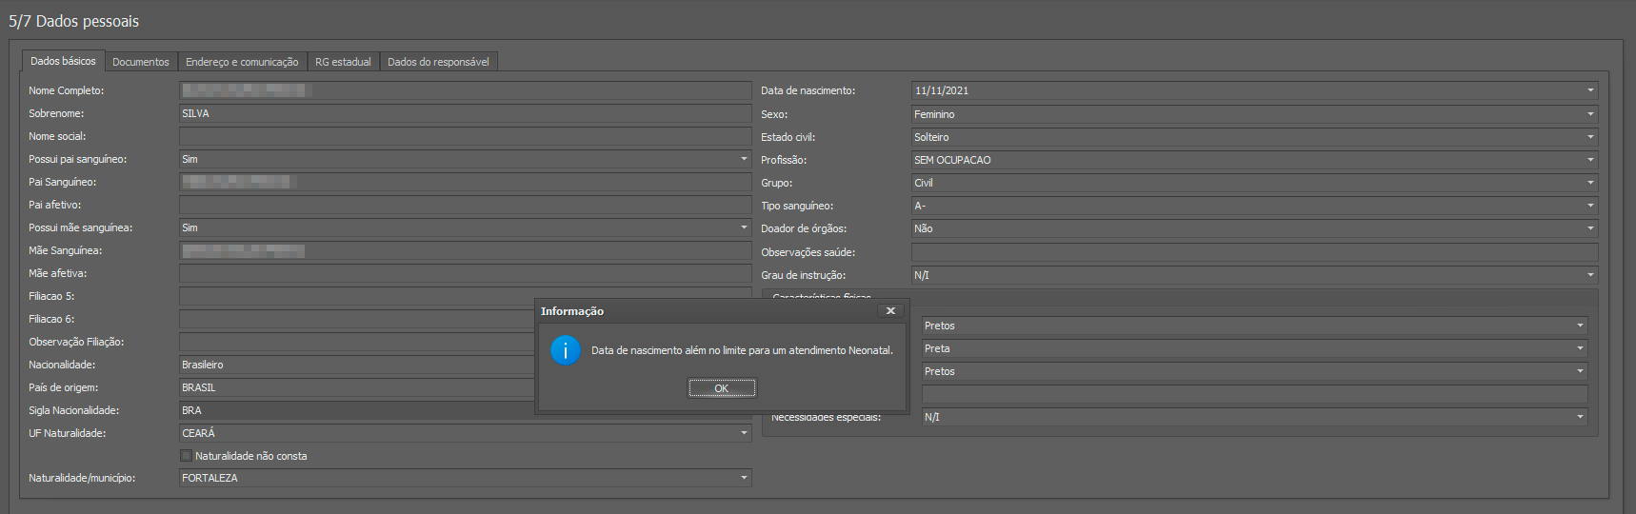Image resolution: width=1636 pixels, height=514 pixels.
Task: Expand the Tipo sanguíneo dropdown
Action: [1589, 206]
